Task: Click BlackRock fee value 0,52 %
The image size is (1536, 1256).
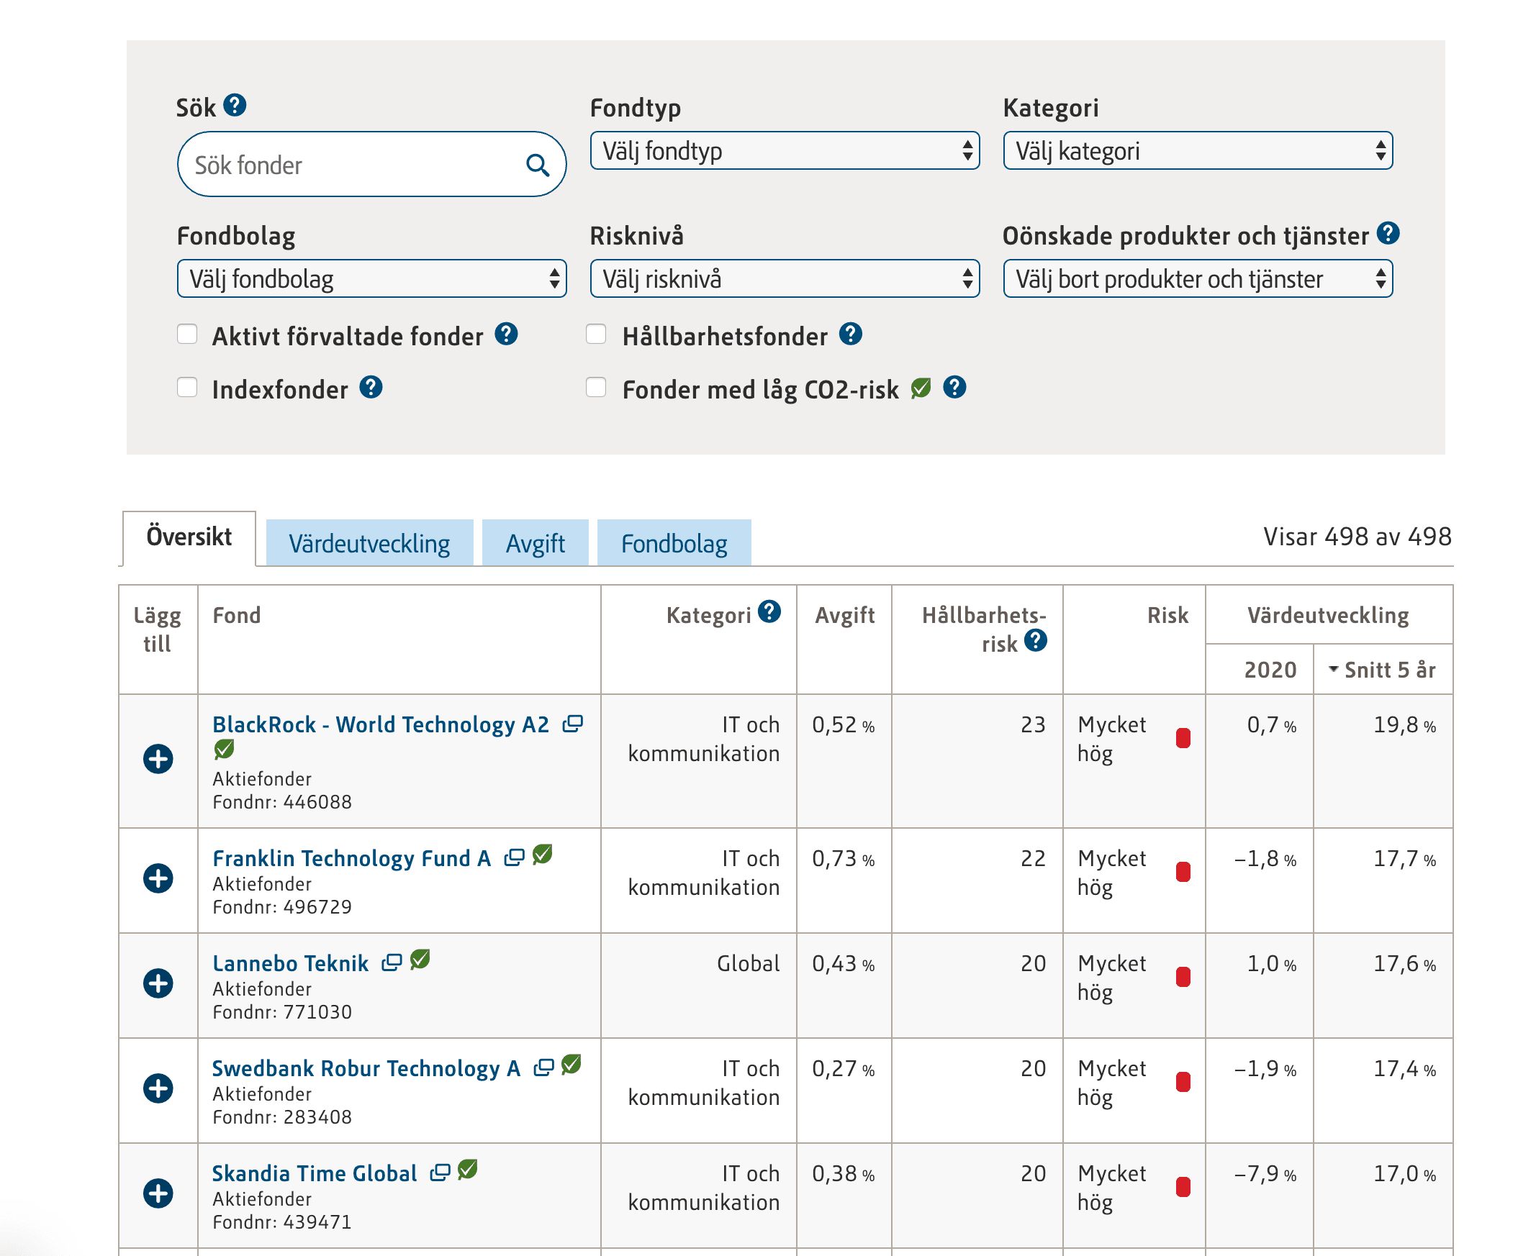Action: pyautogui.click(x=844, y=724)
